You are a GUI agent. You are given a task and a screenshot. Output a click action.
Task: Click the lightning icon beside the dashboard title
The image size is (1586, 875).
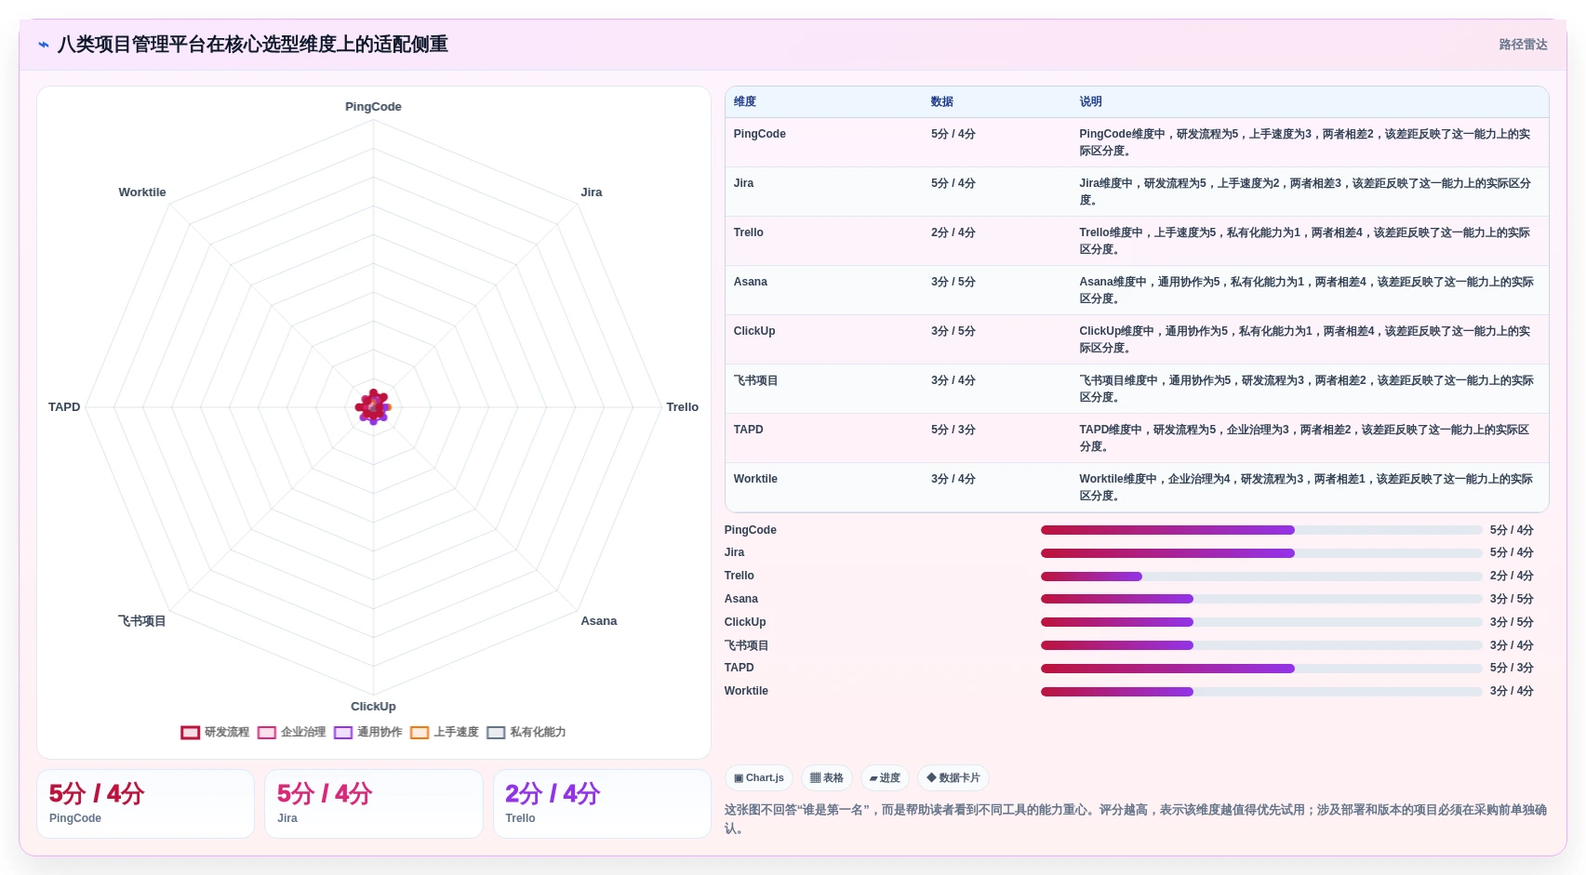(44, 45)
